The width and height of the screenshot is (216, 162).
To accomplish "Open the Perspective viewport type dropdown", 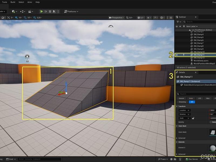I will [x=117, y=18].
